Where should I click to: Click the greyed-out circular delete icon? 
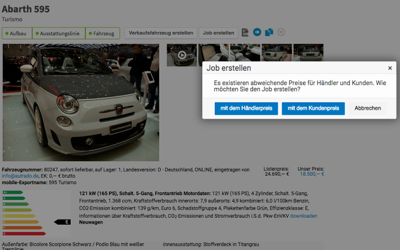(x=281, y=32)
